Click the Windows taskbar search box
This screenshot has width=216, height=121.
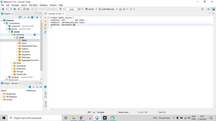[x=35, y=118]
